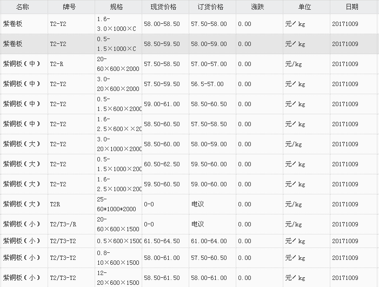This screenshot has height=287, width=379.
Task: Select the 0.5×600×1500 spec cell
Action: pyautogui.click(x=119, y=240)
